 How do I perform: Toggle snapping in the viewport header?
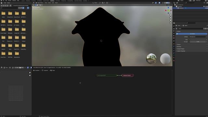(103, 3)
